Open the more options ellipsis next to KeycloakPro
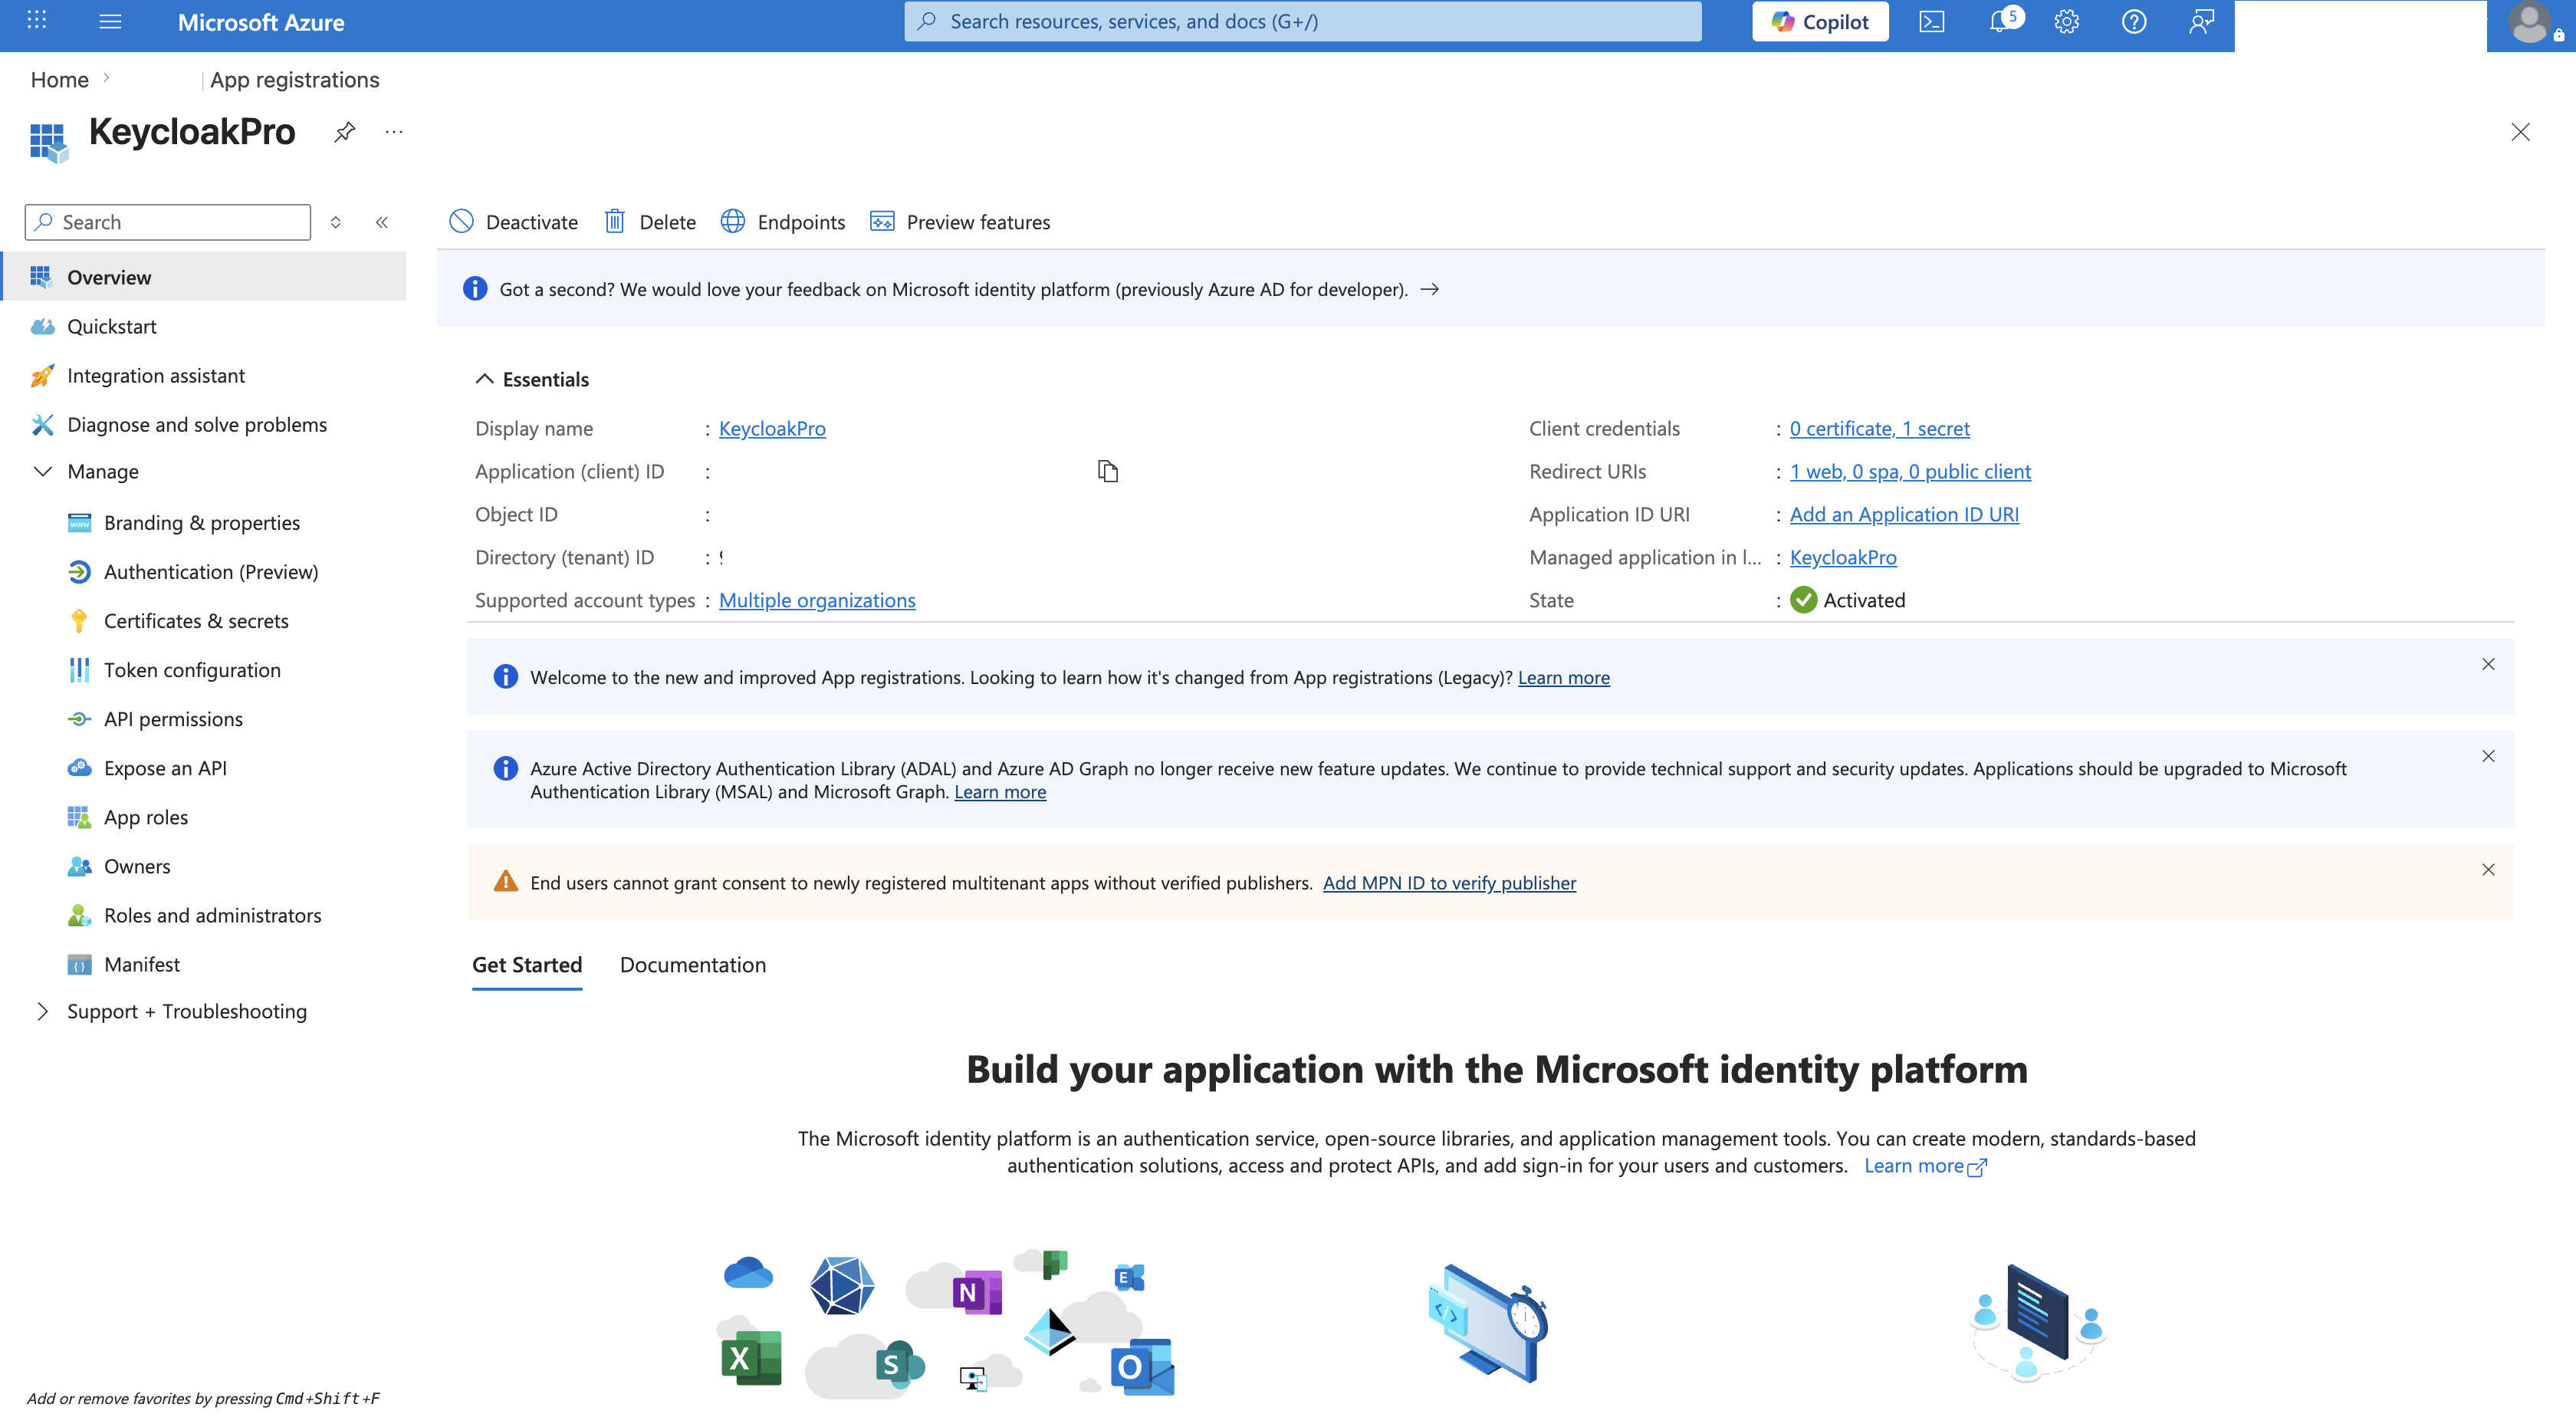The height and width of the screenshot is (1414, 2576). pyautogui.click(x=394, y=132)
